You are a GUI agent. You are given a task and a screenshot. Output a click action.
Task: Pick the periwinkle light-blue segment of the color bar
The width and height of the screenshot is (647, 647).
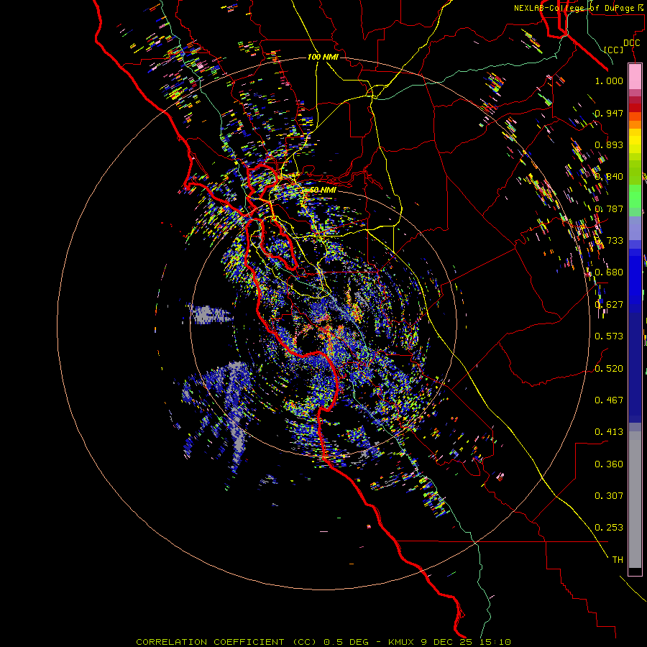click(x=635, y=228)
